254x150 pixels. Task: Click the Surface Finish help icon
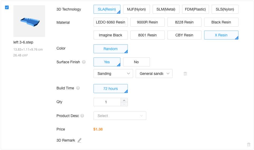pos(84,62)
